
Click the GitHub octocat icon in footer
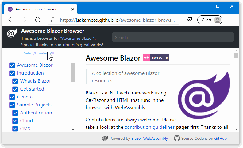pyautogui.click(x=177, y=138)
